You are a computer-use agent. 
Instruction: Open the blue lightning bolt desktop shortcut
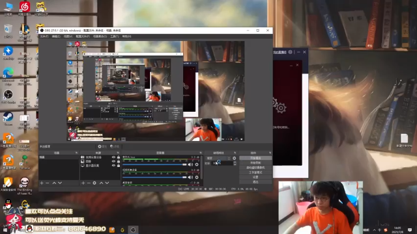tap(8, 53)
